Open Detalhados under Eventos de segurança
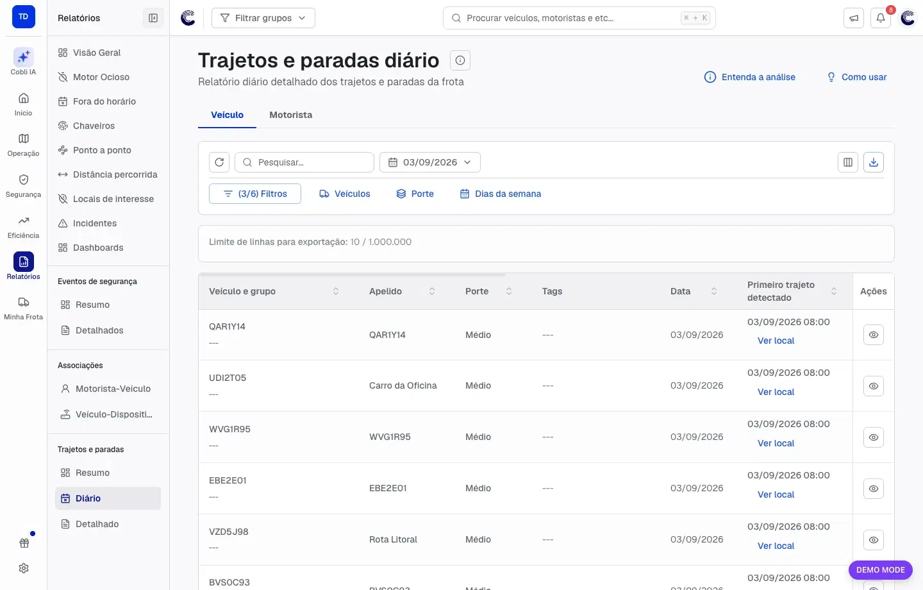 (108, 330)
